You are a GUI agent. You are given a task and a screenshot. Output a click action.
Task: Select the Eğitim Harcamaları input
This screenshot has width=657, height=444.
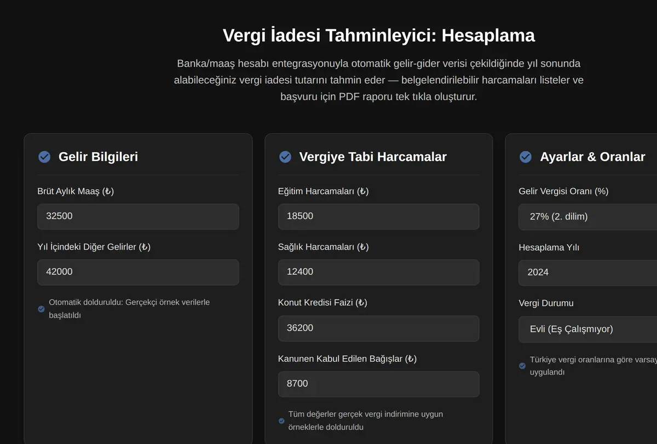pos(379,216)
